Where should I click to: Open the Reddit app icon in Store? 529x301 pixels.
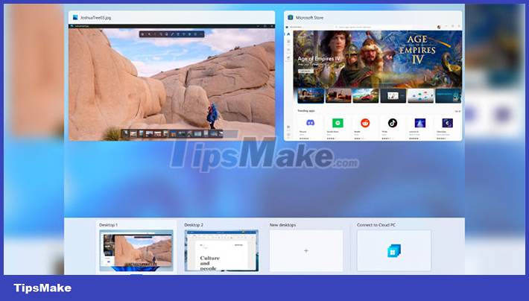365,123
